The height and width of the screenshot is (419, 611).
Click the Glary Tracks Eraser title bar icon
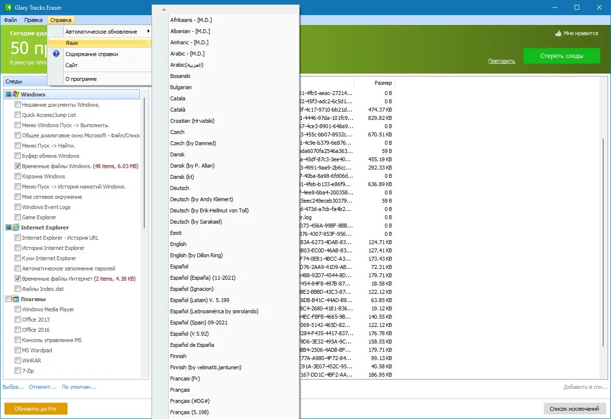tap(8, 8)
